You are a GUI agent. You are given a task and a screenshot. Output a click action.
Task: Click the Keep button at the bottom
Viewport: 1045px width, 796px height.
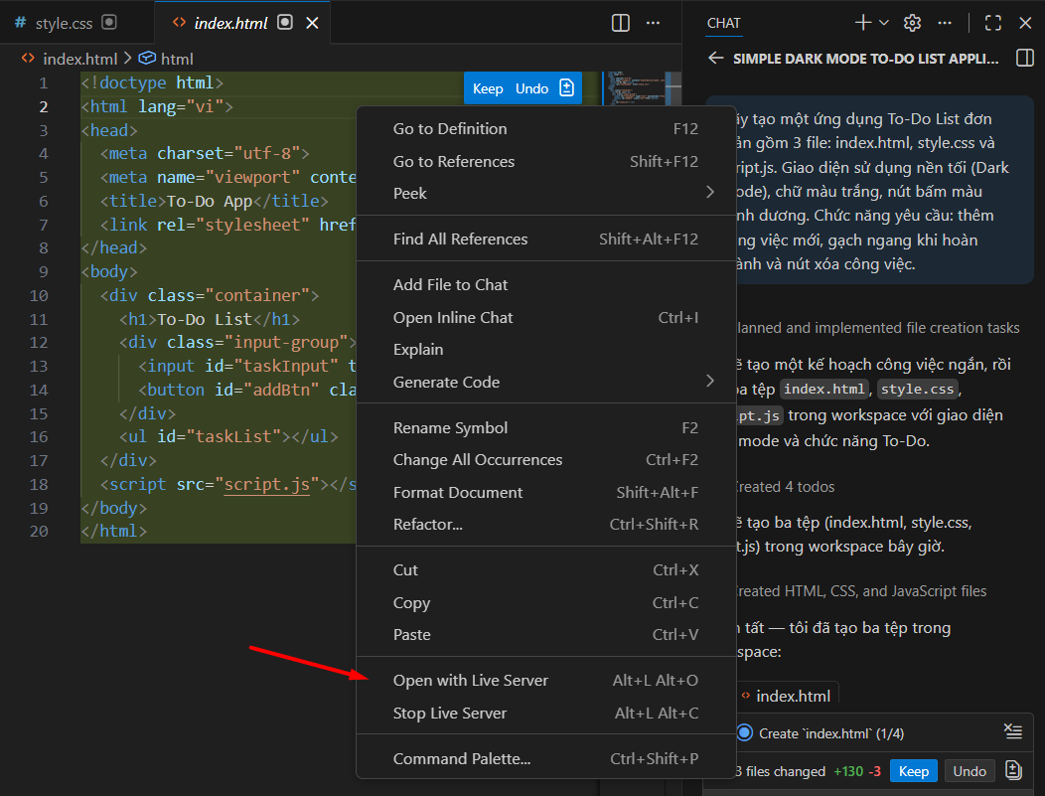[913, 770]
